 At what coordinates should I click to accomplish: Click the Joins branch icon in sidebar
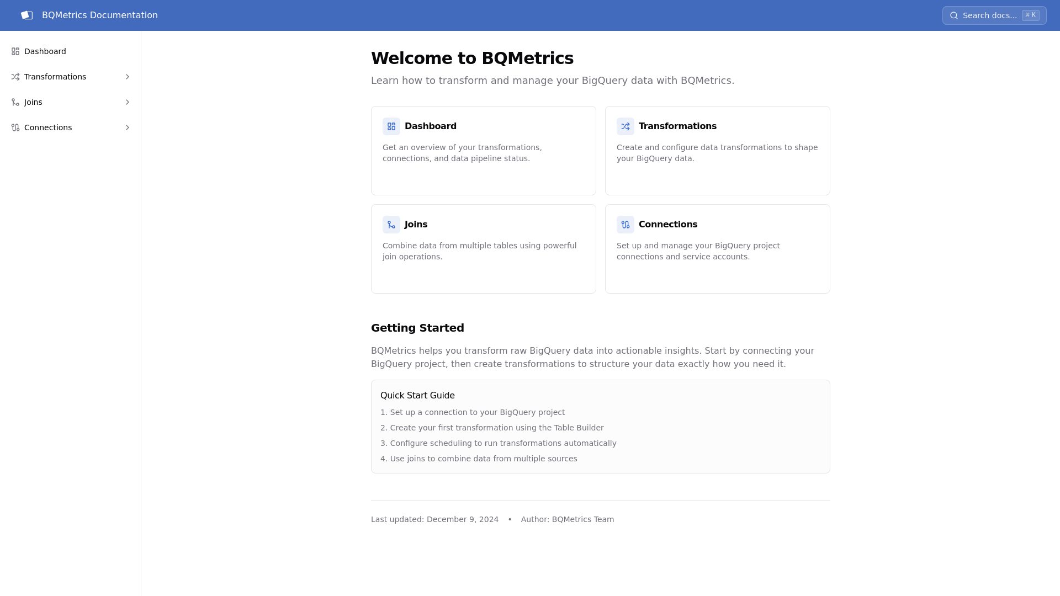[15, 102]
